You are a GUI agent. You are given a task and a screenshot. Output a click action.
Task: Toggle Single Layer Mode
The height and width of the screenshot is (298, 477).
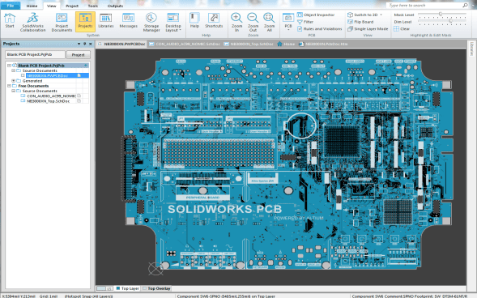pyautogui.click(x=368, y=28)
